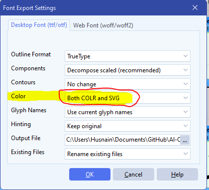
Task: Confirm export with the OK button
Action: click(x=90, y=175)
